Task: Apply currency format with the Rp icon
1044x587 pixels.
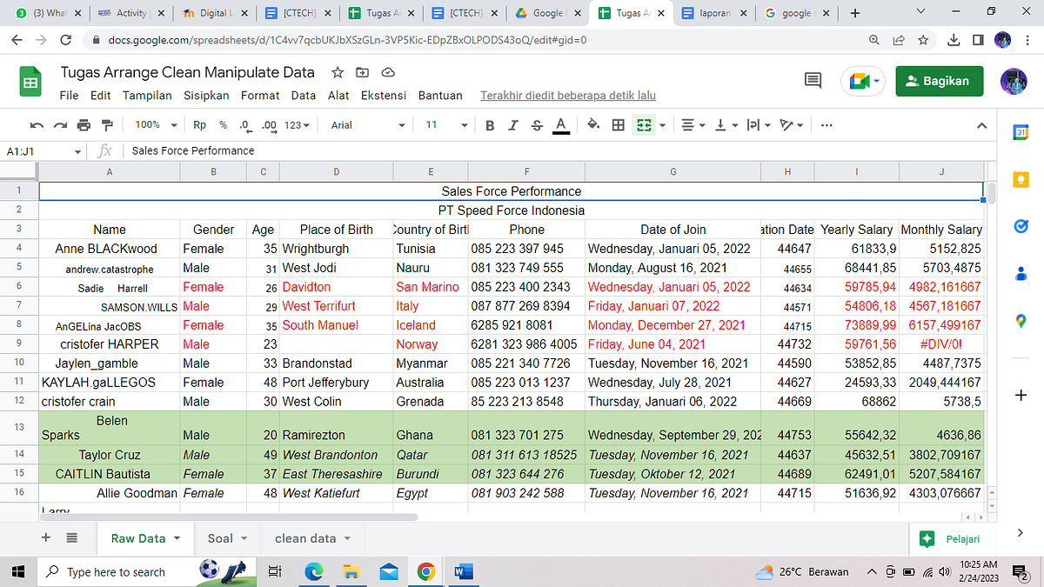Action: click(x=199, y=124)
